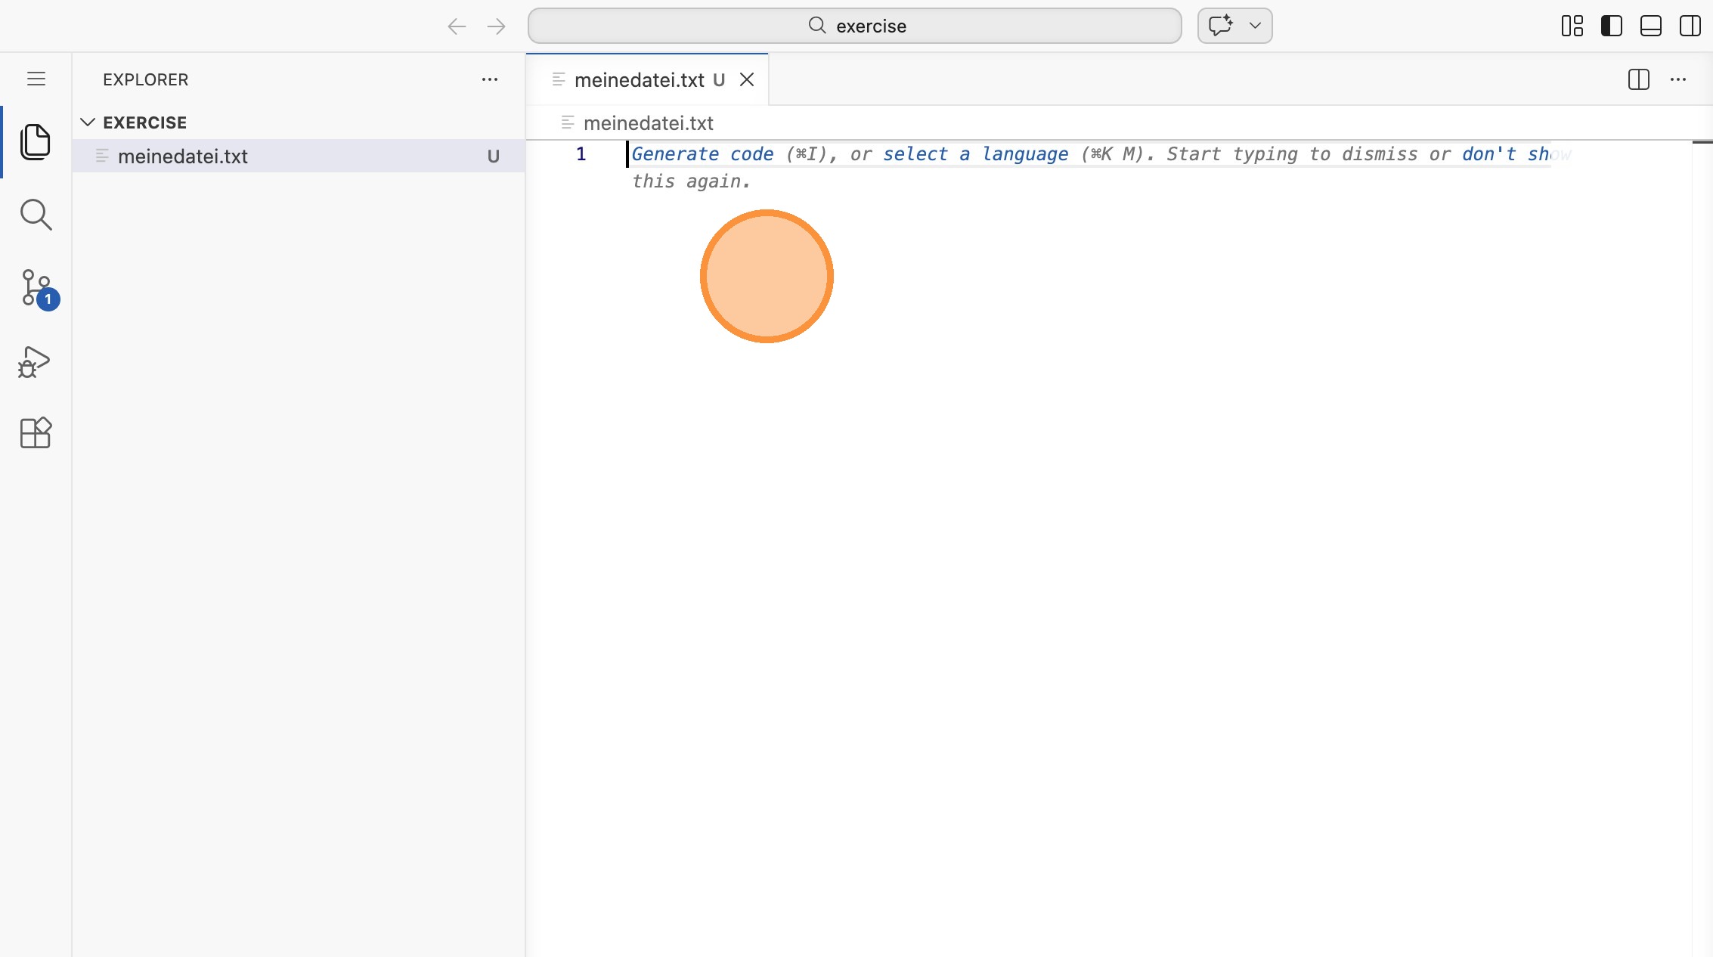Click the Customize Layout icon
The image size is (1713, 957).
click(x=1572, y=26)
